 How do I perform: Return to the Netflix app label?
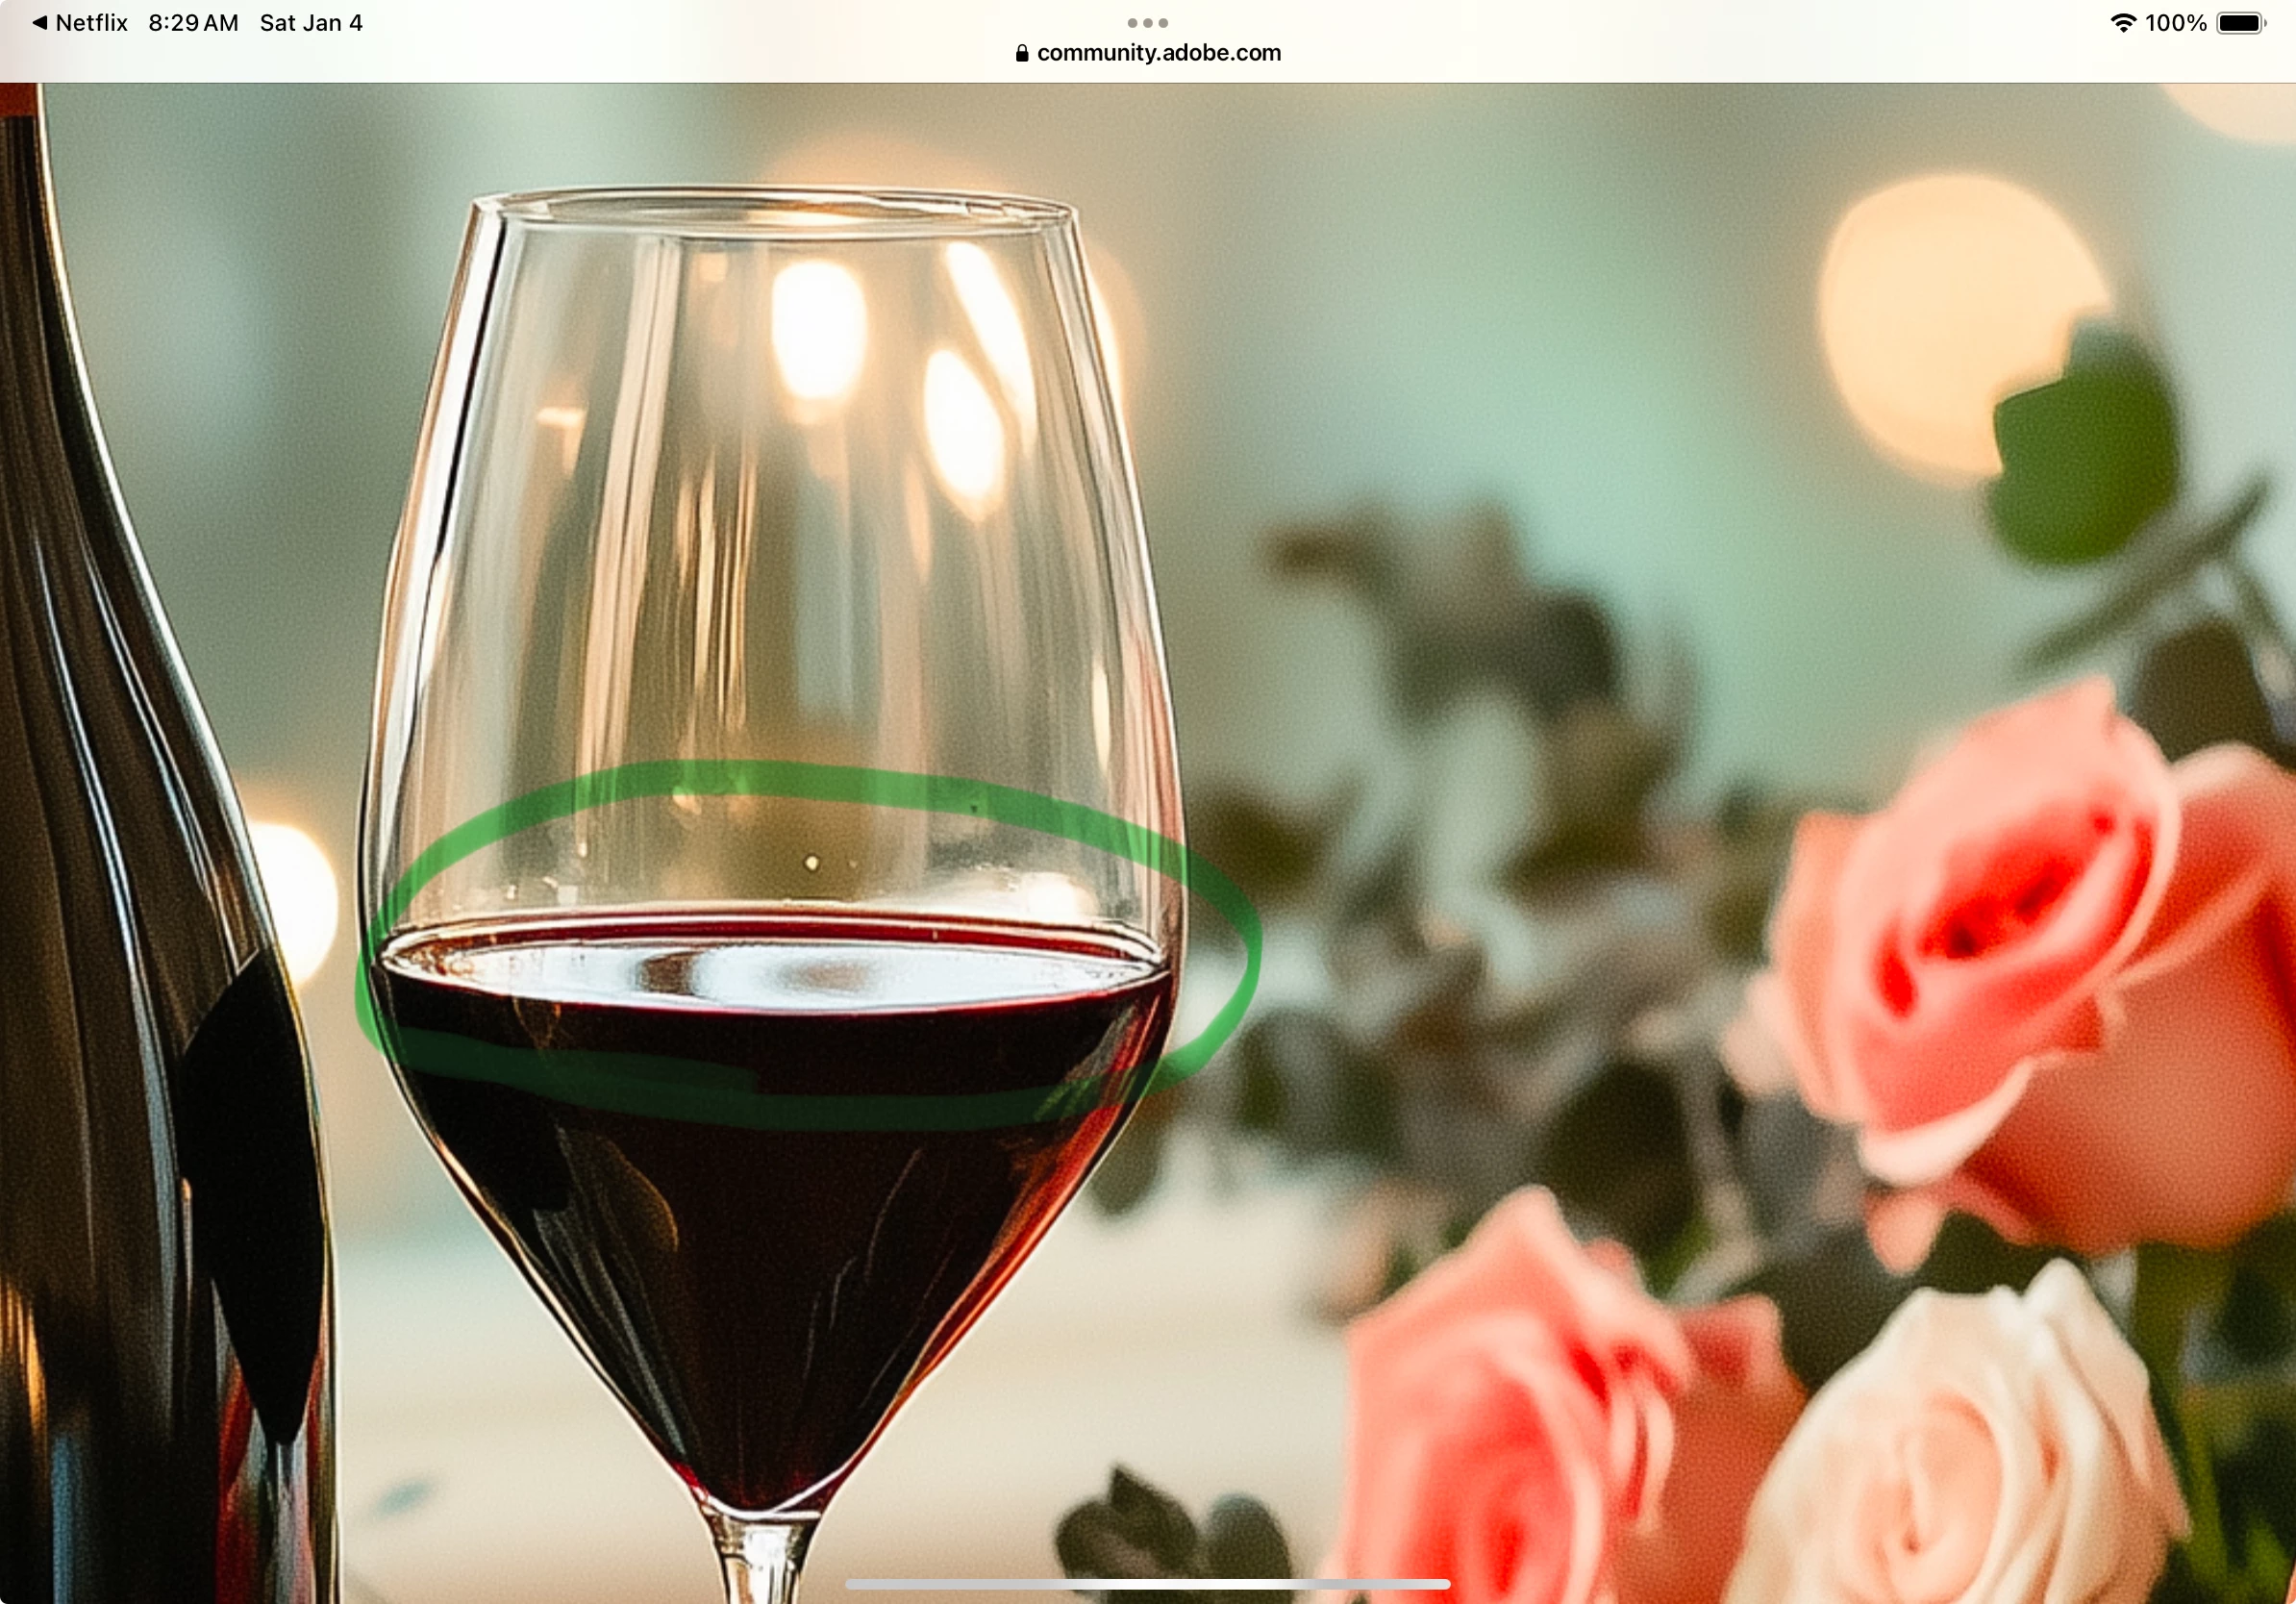tap(91, 23)
